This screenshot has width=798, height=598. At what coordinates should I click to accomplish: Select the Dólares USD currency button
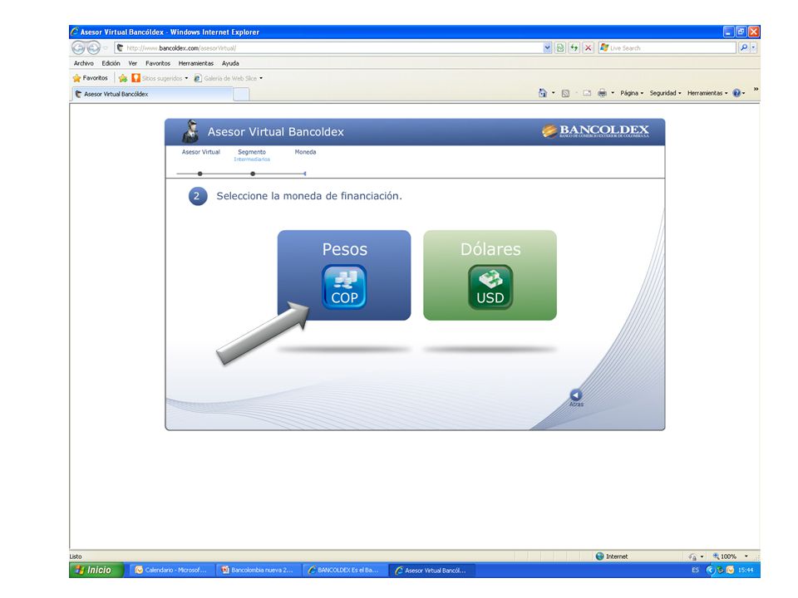[490, 275]
